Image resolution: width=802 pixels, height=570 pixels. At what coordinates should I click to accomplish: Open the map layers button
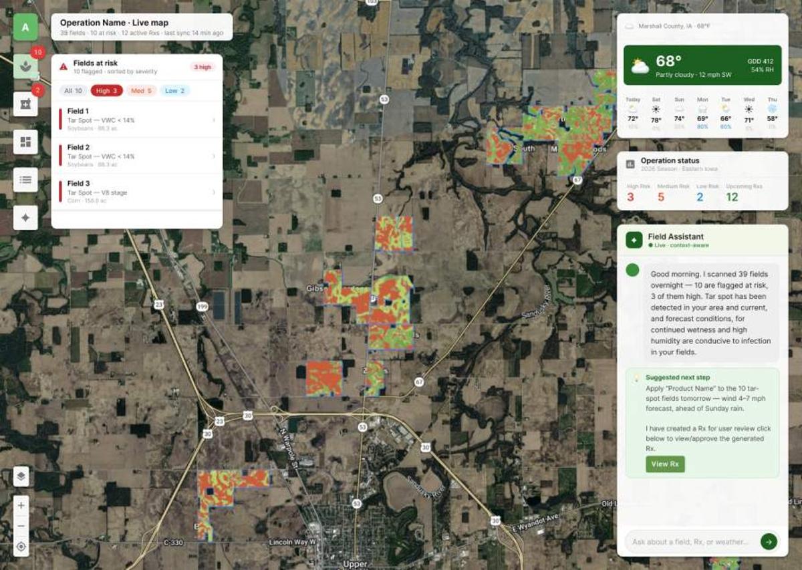21,476
